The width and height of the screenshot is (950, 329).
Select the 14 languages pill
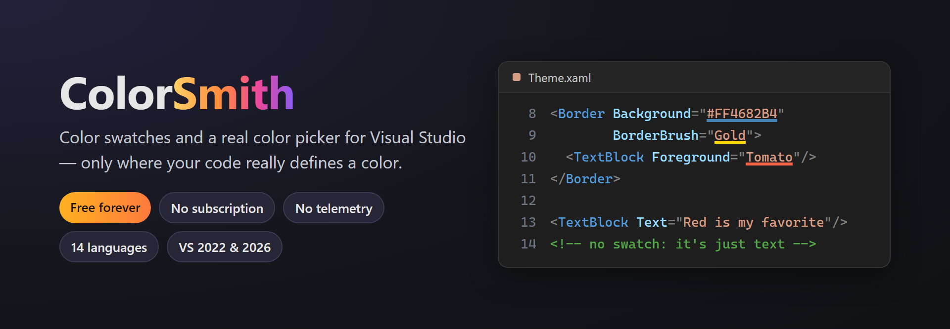(109, 247)
